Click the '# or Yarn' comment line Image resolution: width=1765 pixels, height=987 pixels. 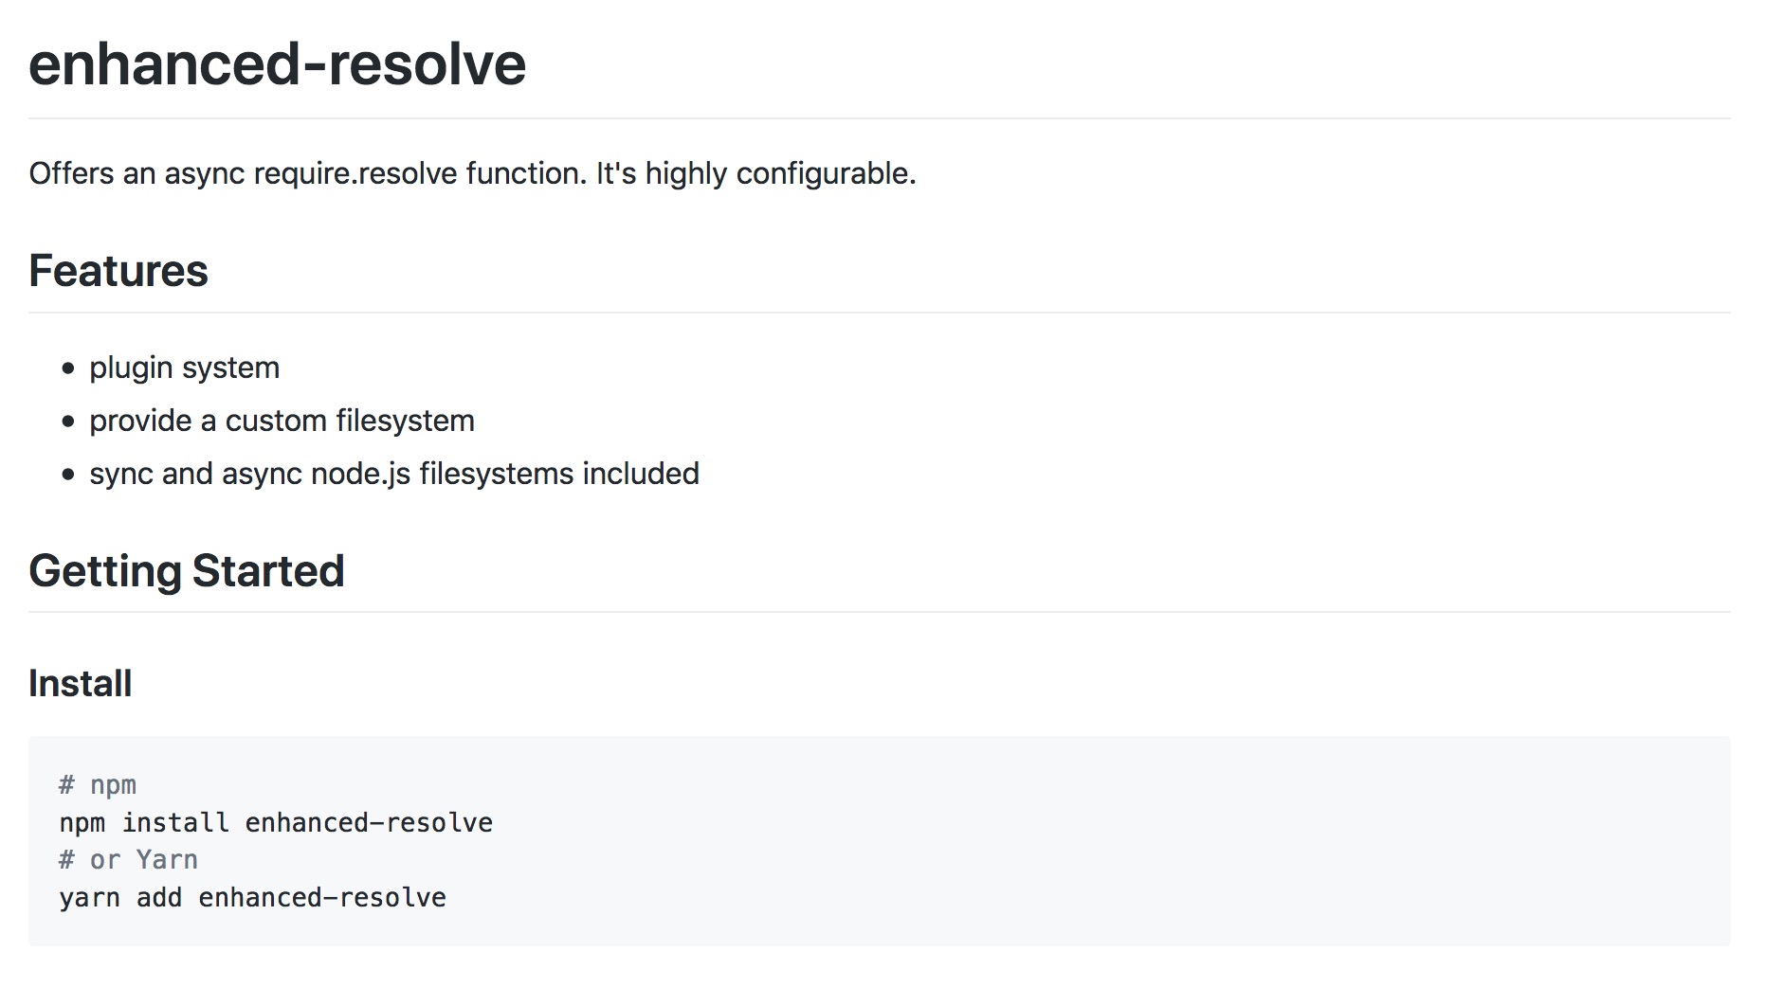tap(129, 860)
